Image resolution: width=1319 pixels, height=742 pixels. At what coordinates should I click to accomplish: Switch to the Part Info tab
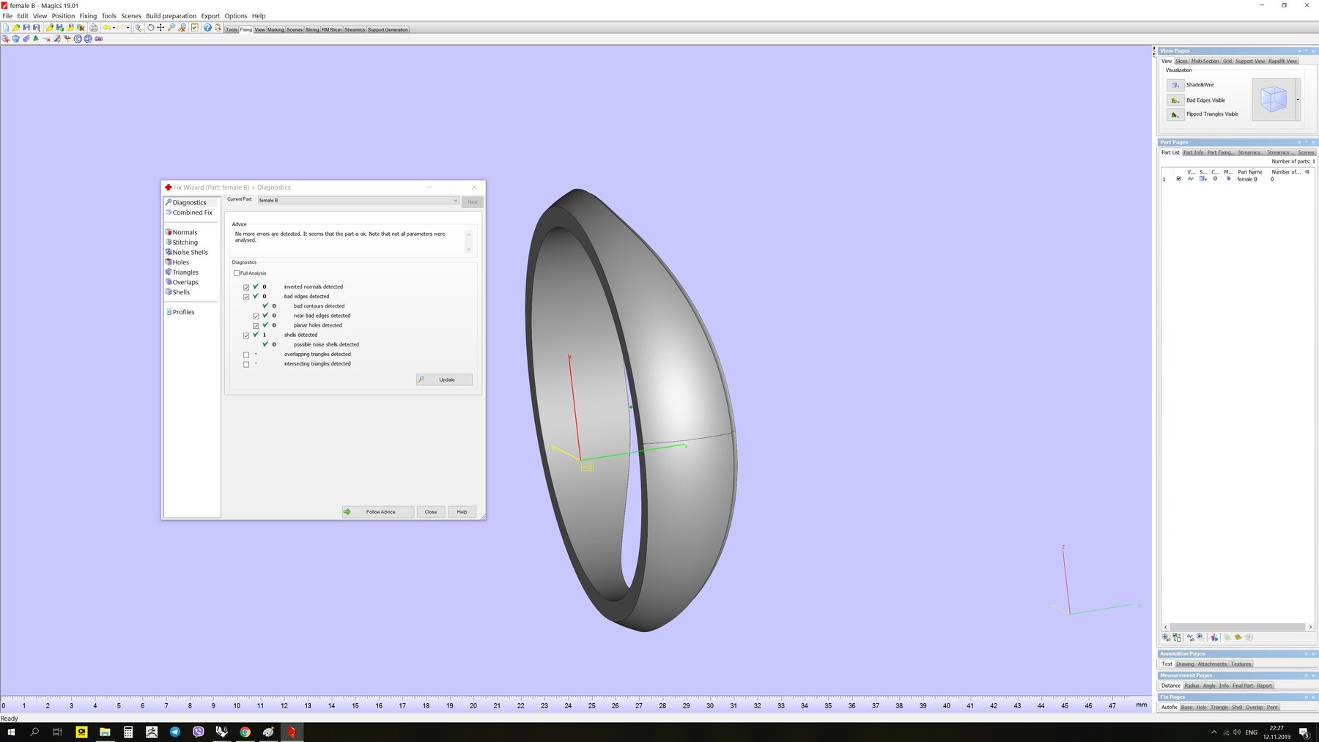click(1193, 152)
